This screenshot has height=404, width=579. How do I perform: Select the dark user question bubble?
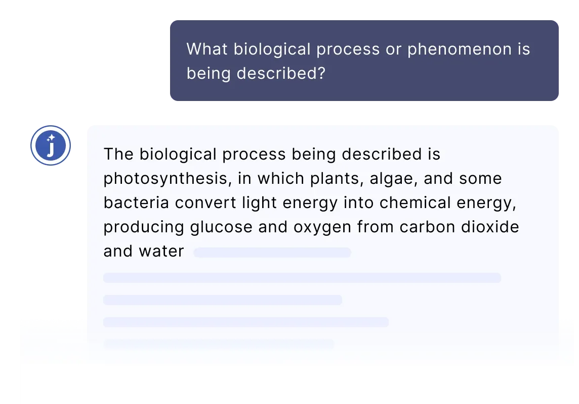[364, 61]
